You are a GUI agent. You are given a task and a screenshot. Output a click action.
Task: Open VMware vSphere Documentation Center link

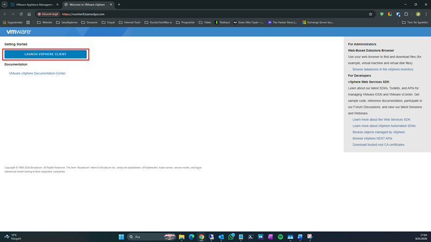pyautogui.click(x=37, y=73)
